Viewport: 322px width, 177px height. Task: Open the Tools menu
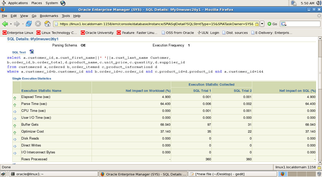(x=66, y=16)
